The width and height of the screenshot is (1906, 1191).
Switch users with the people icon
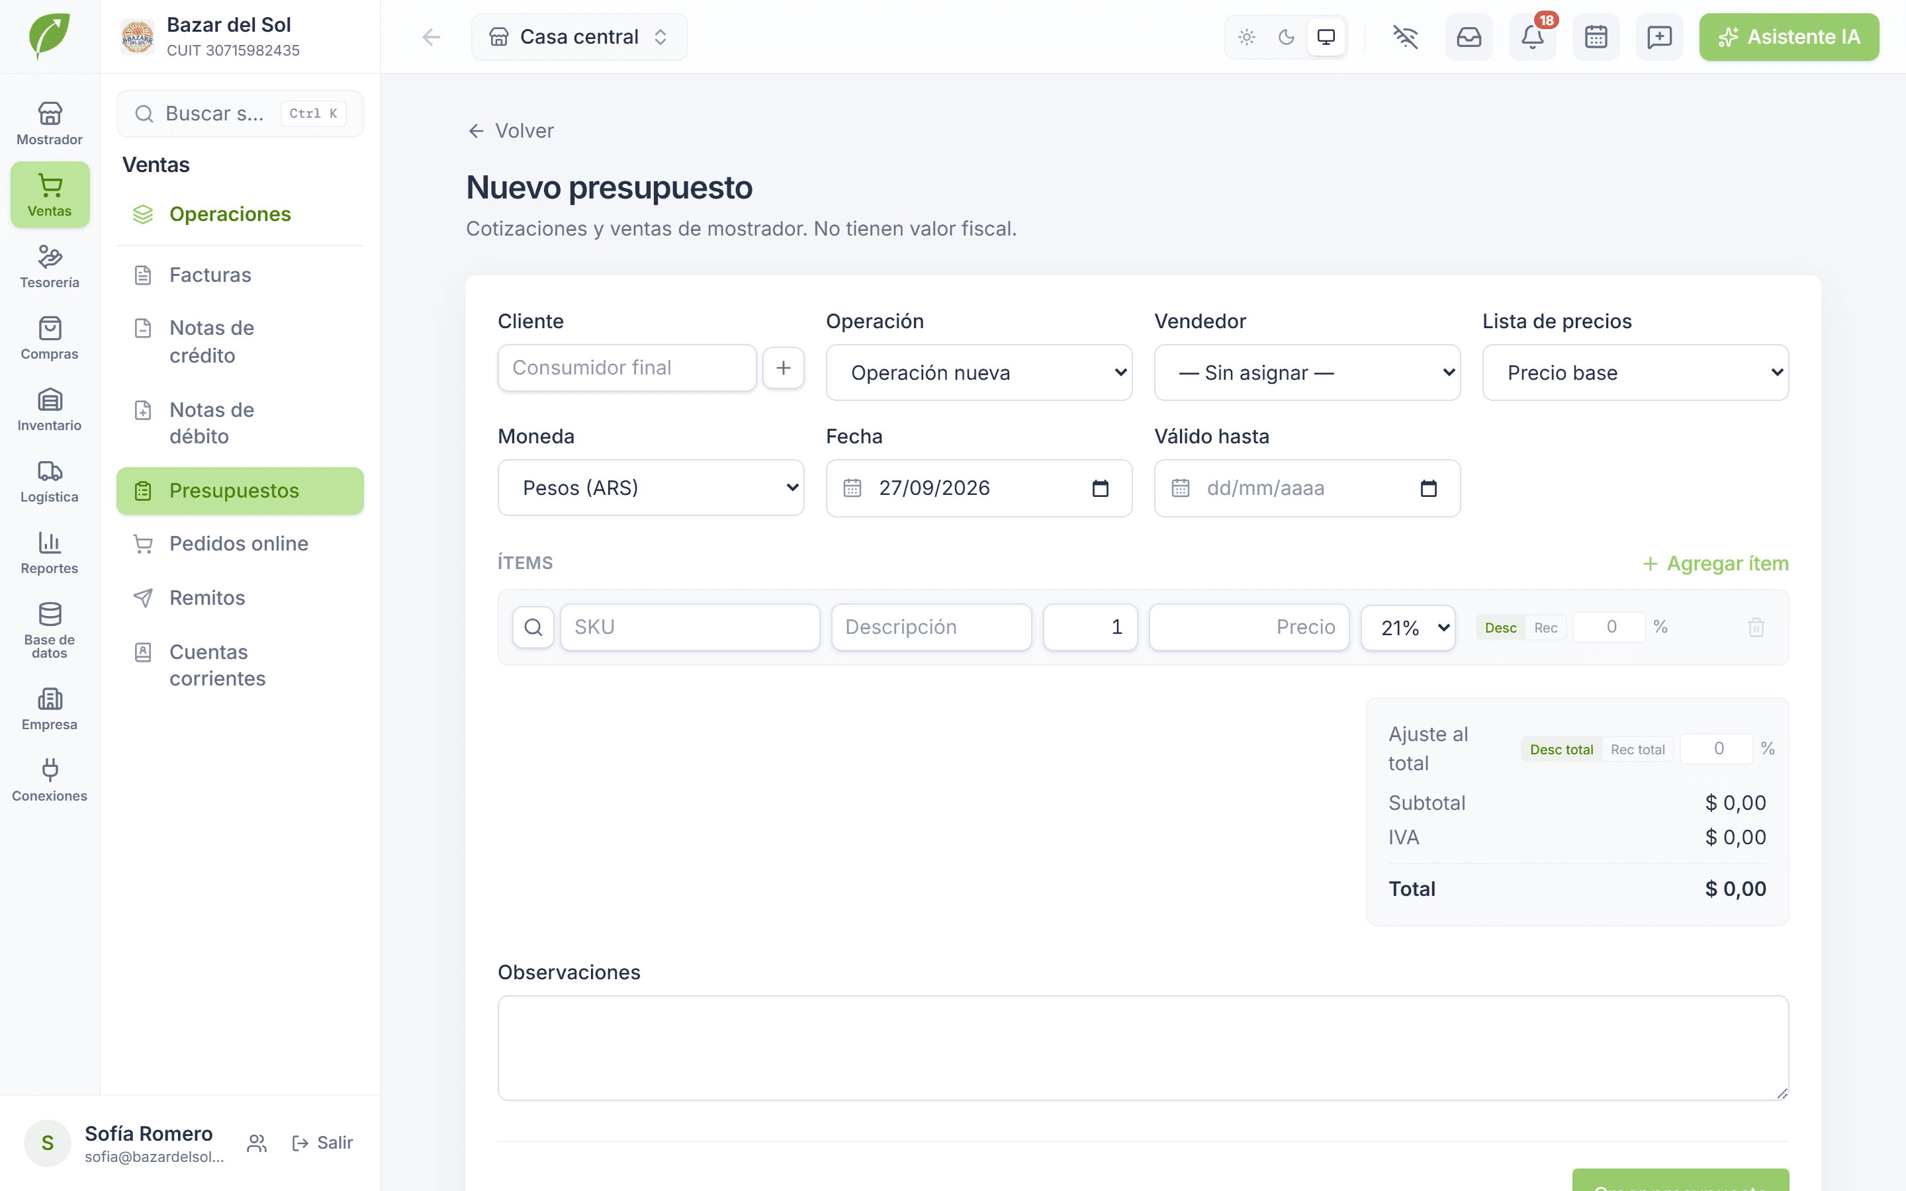tap(257, 1143)
